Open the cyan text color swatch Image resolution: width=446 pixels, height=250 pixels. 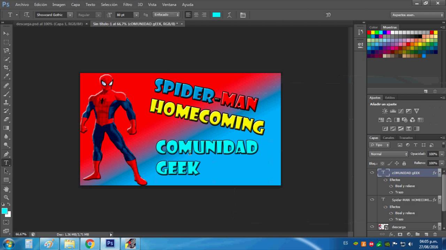tap(216, 15)
